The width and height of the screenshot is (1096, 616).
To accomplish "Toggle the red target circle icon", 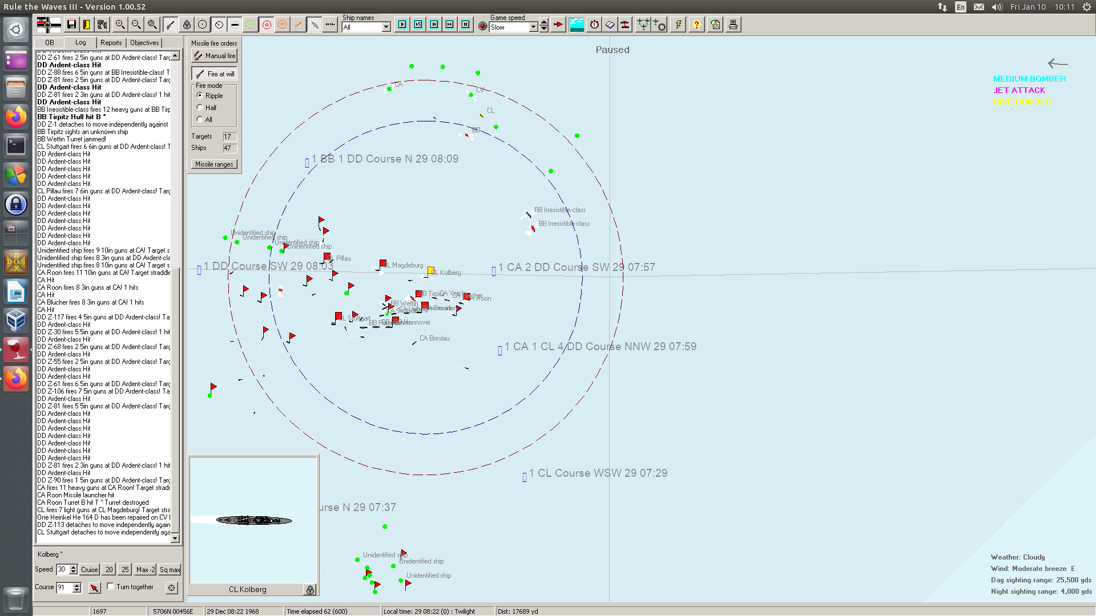I will point(267,25).
